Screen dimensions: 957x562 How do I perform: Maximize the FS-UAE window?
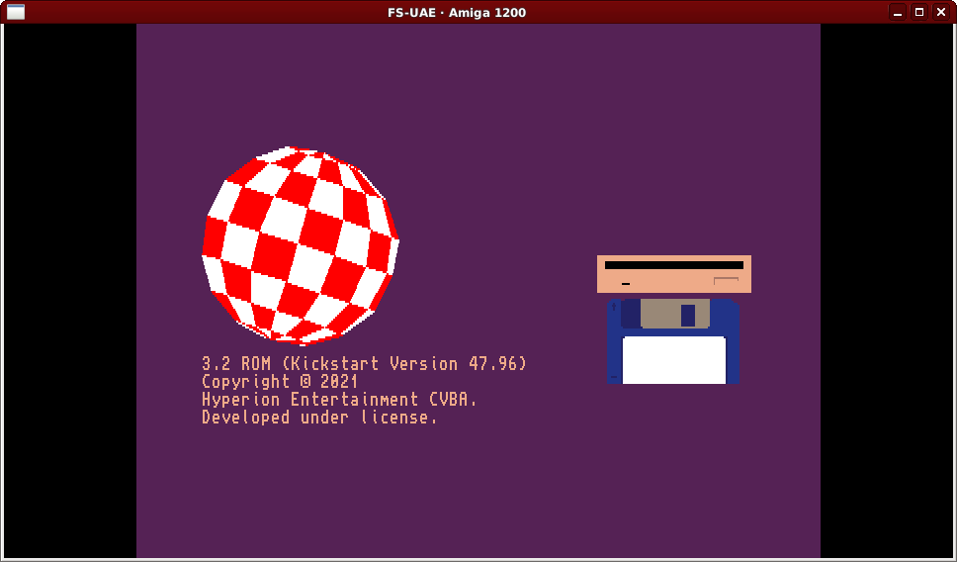(919, 12)
